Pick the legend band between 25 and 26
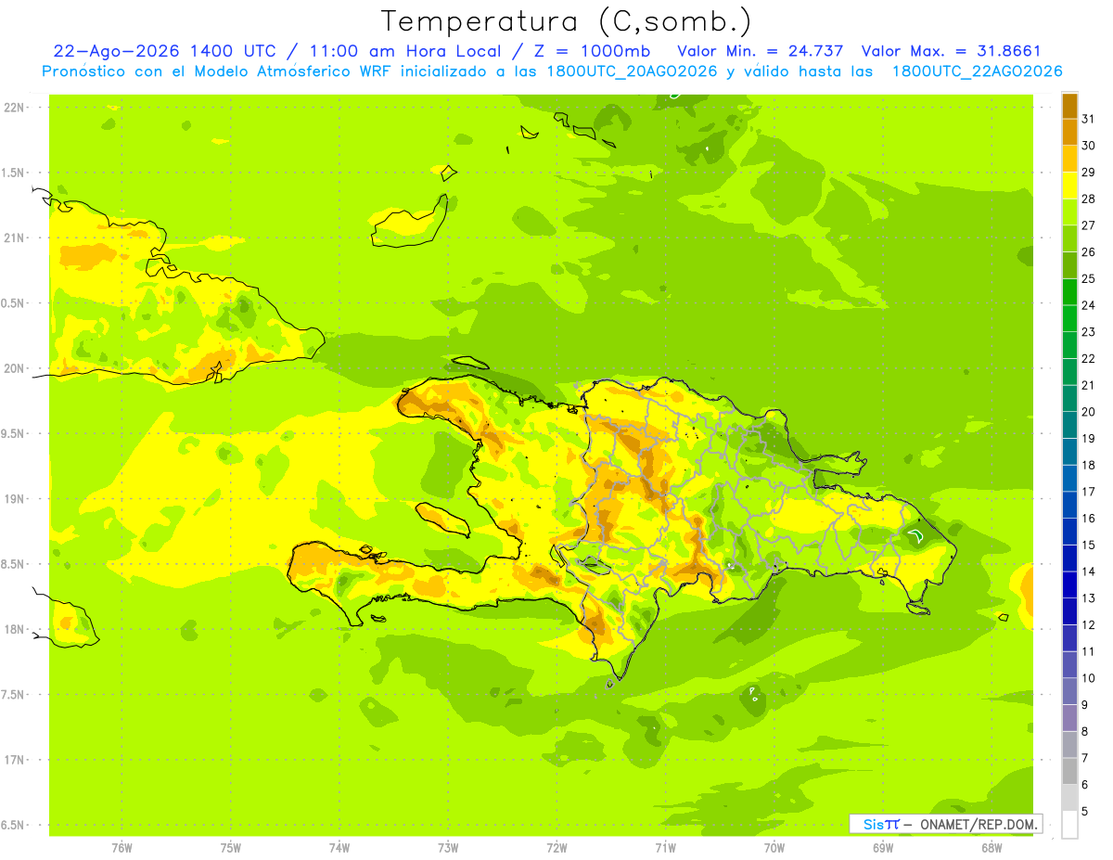1113x860 pixels. click(x=1069, y=265)
